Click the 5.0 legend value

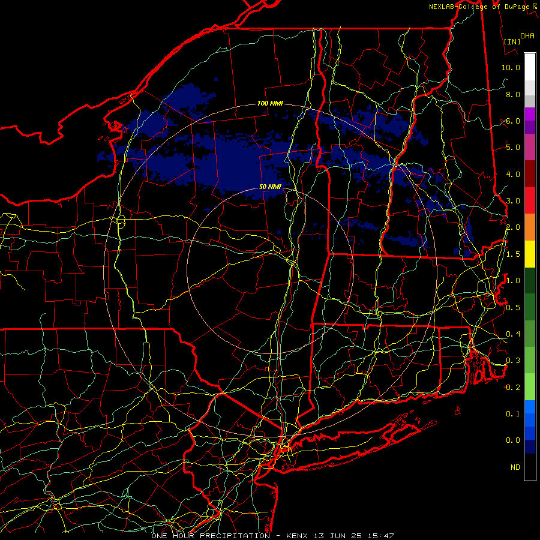pos(513,148)
